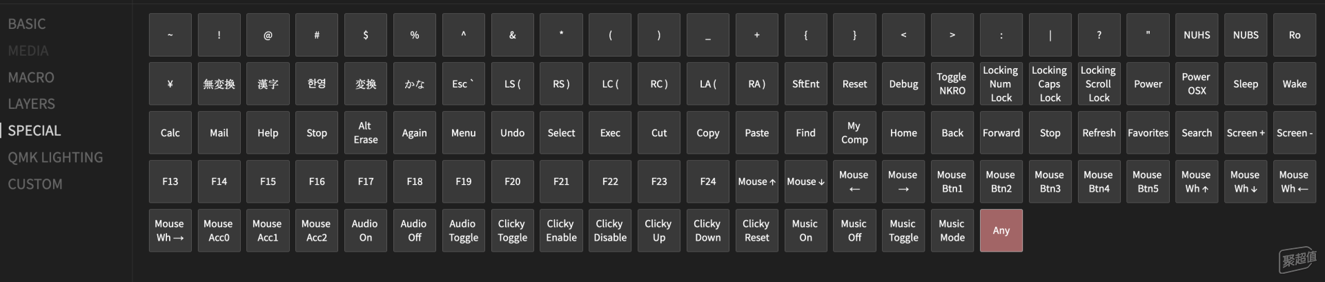Image resolution: width=1325 pixels, height=282 pixels.
Task: Select the QMK LIGHTING category
Action: pyautogui.click(x=55, y=157)
